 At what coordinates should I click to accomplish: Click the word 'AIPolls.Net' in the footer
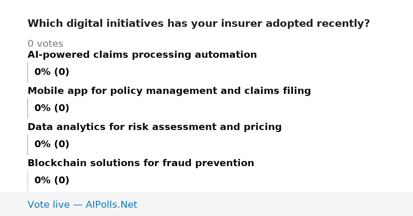pyautogui.click(x=111, y=205)
